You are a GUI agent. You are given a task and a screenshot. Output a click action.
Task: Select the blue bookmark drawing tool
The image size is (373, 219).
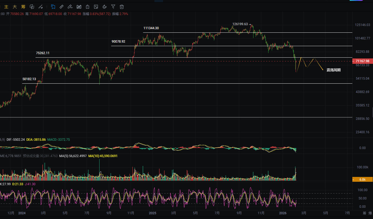(53, 7)
